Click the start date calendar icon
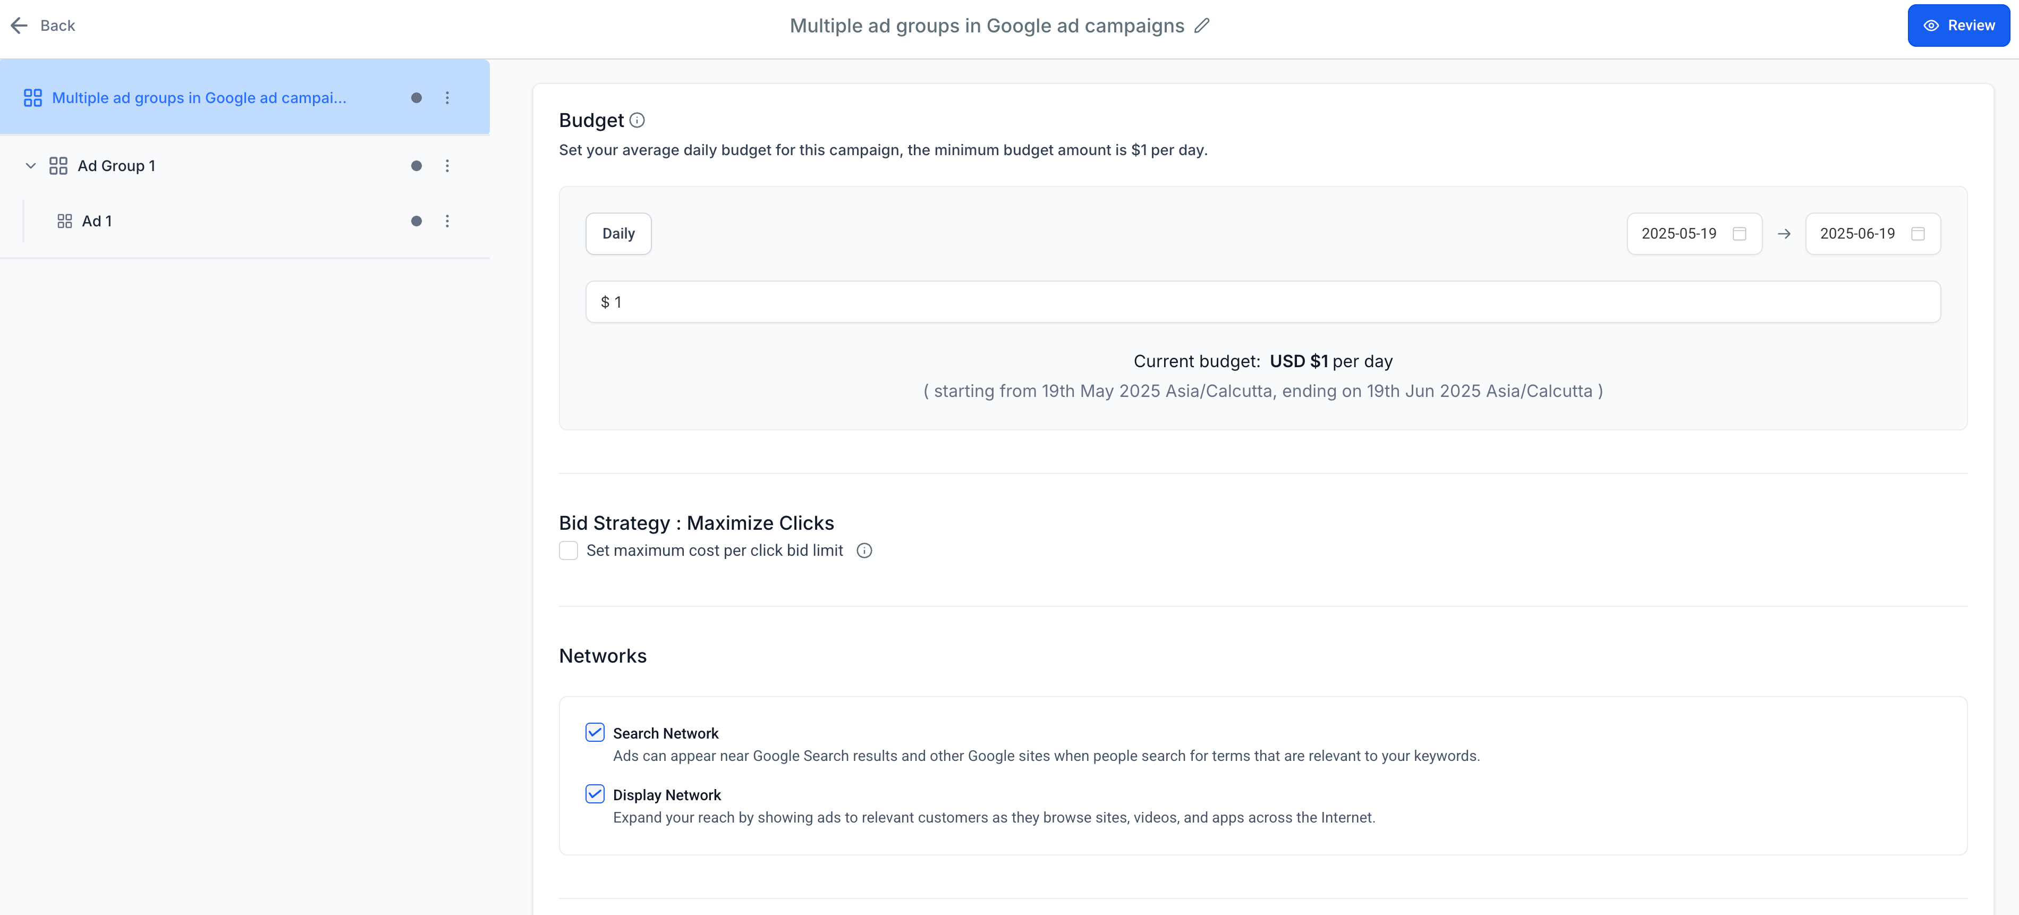Viewport: 2019px width, 915px height. click(1739, 234)
